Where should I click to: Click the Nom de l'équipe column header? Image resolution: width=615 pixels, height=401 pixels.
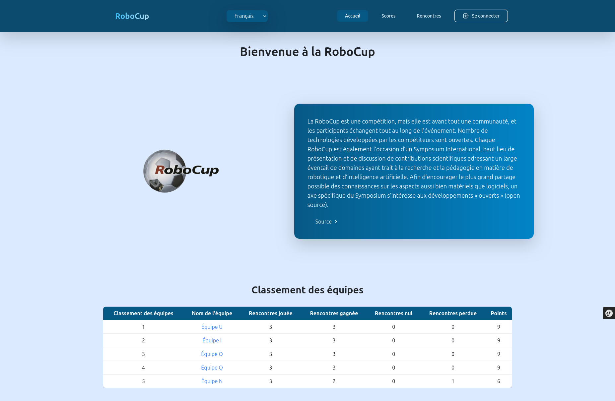212,313
